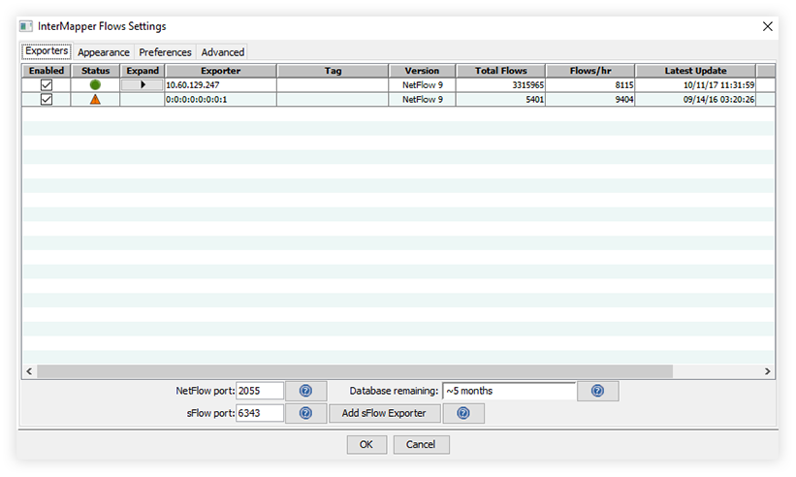Click the empty Tag cell for 10.60.129.247

[x=333, y=84]
